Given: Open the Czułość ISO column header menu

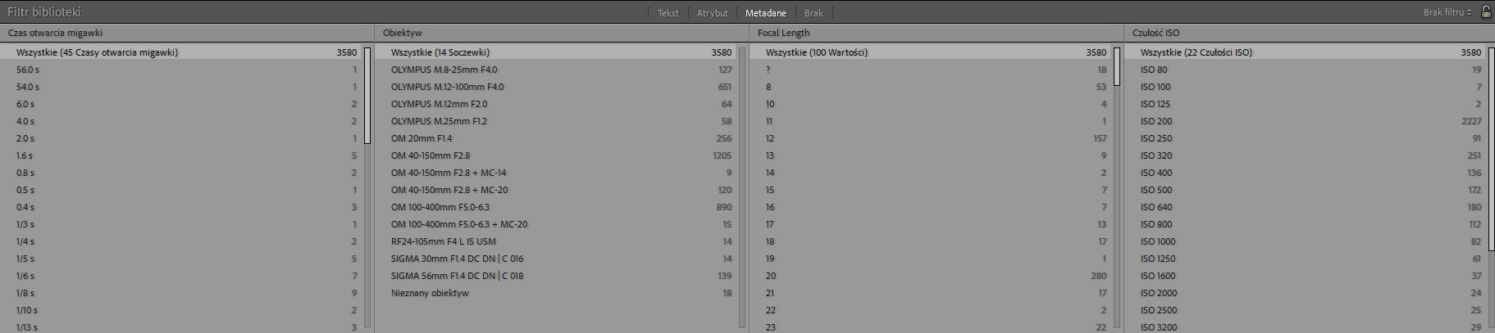Looking at the screenshot, I should pyautogui.click(x=1155, y=33).
